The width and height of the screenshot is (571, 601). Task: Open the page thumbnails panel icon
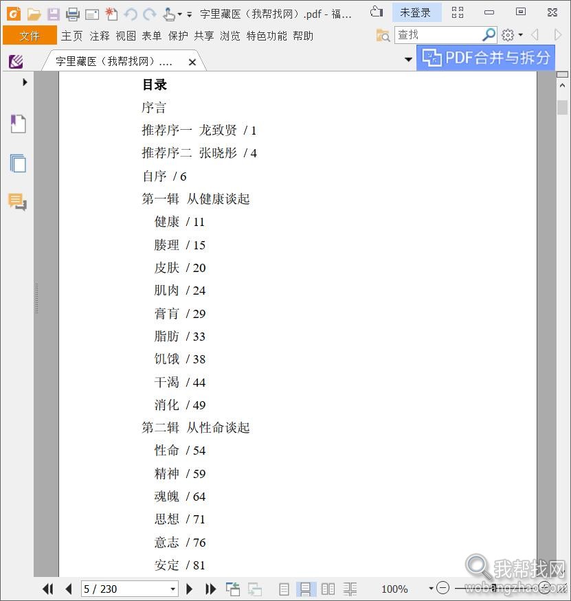coord(18,163)
